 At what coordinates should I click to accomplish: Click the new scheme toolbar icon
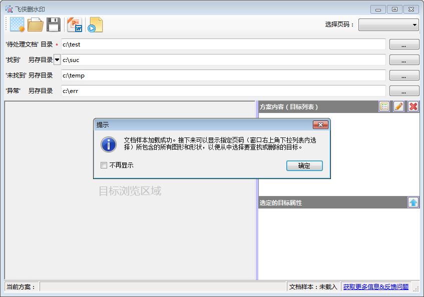[18, 24]
